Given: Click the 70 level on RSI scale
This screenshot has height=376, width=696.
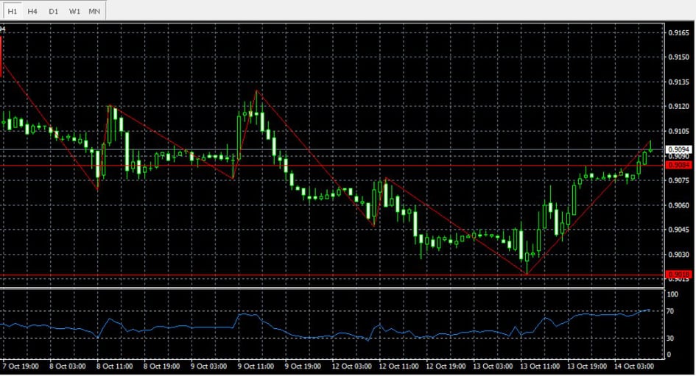Looking at the screenshot, I should pos(672,311).
